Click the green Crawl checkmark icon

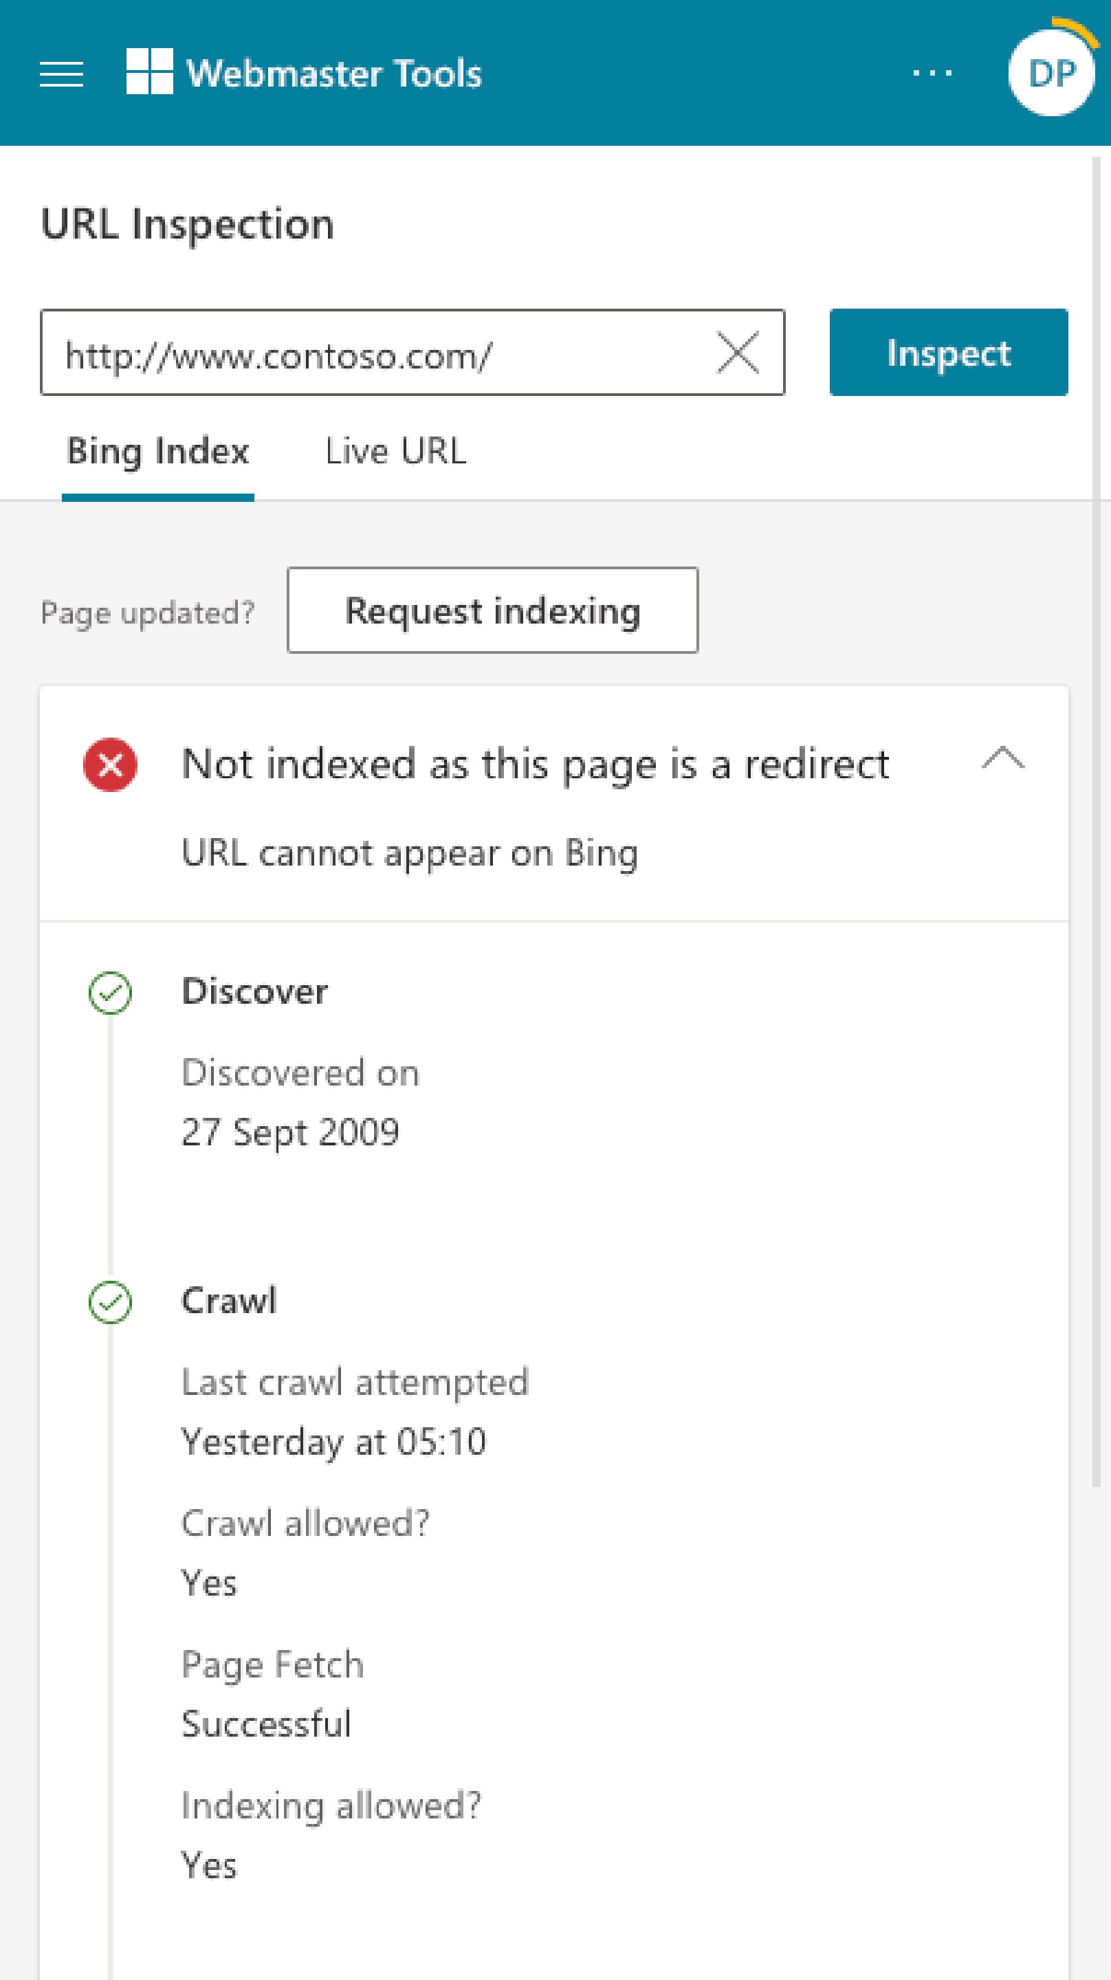point(110,1303)
